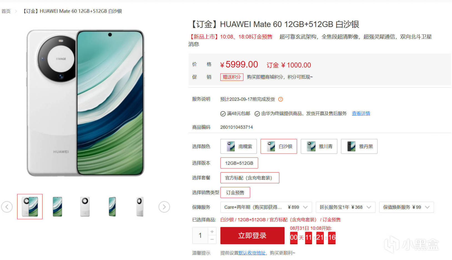Increase quantity with the plus button
Viewport: 452px width, 260px height.
point(212,231)
